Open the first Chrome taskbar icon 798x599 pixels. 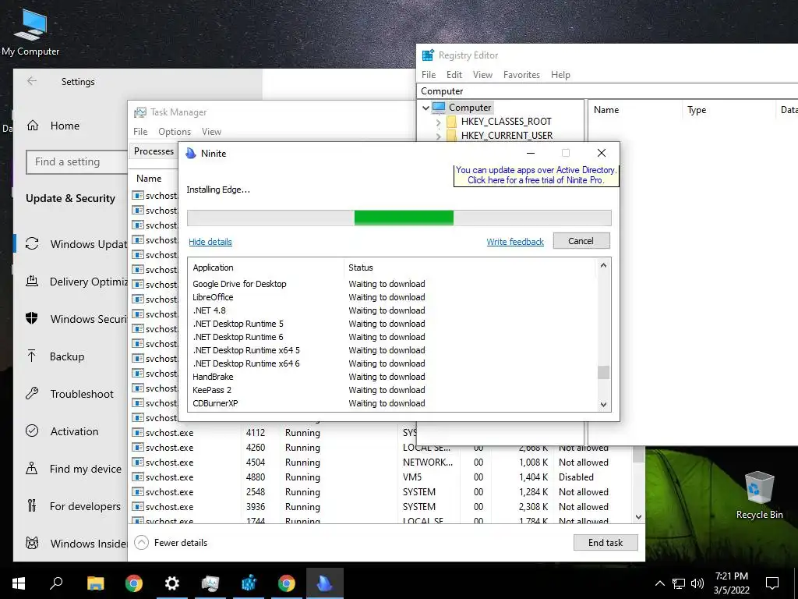coord(134,583)
